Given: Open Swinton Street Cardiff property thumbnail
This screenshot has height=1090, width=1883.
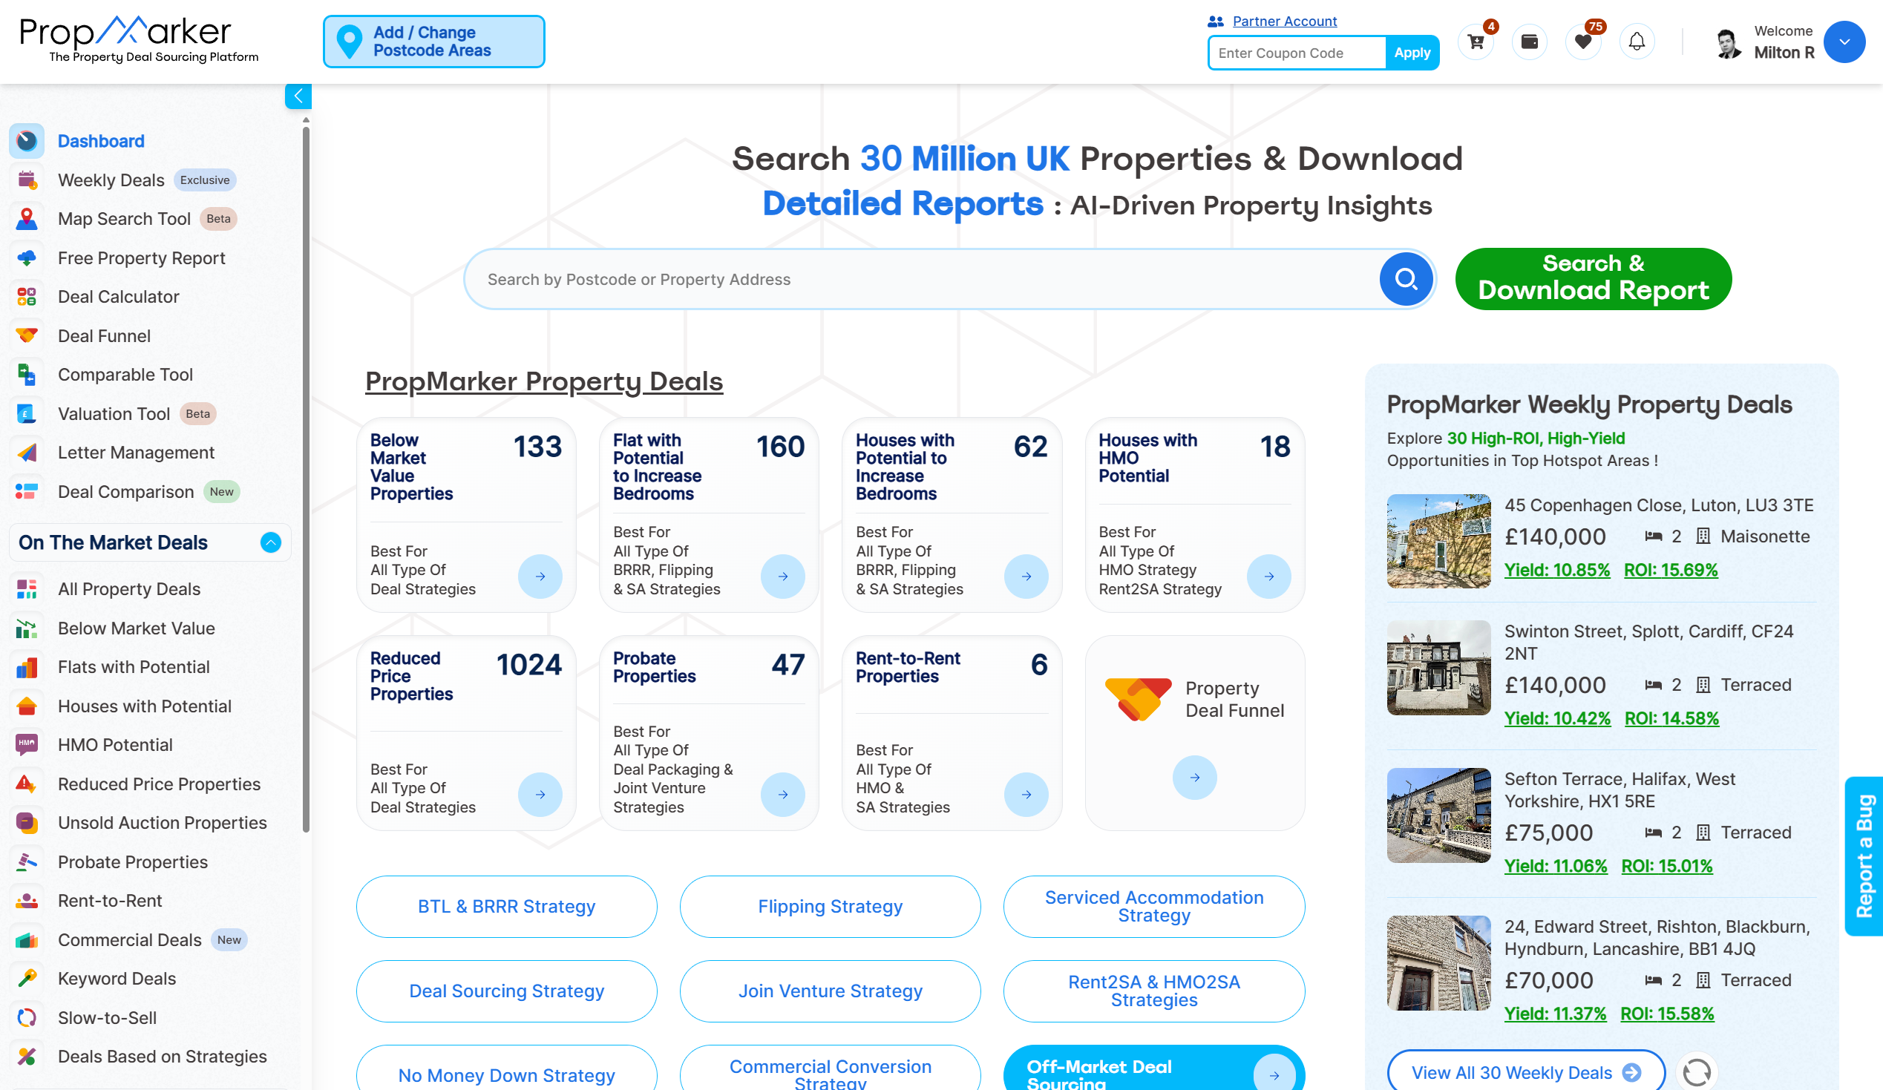Looking at the screenshot, I should (x=1438, y=667).
